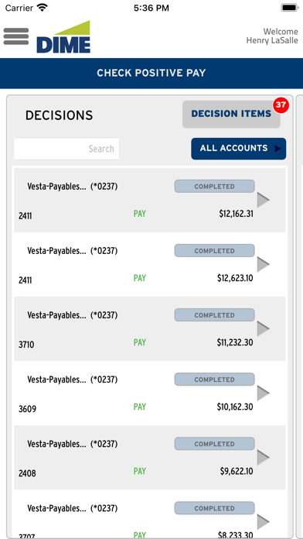Viewport: 303px width, 539px height.
Task: Open the red 37 notification badge
Action: click(281, 105)
